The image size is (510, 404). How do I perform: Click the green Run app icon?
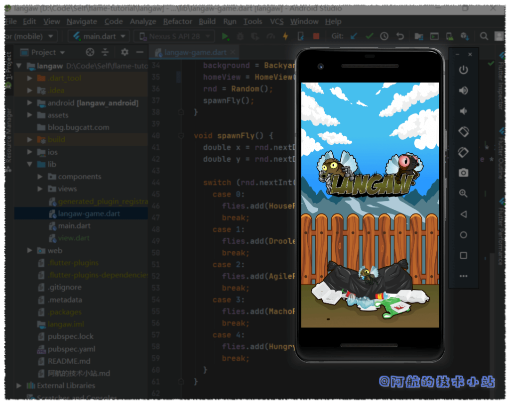(x=226, y=36)
